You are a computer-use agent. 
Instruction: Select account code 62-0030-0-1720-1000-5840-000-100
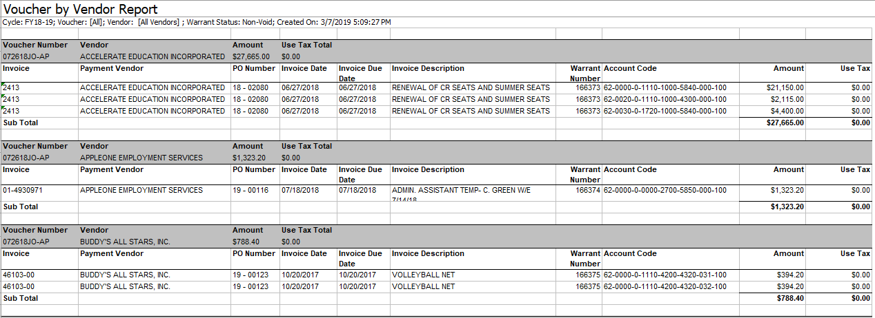click(665, 111)
